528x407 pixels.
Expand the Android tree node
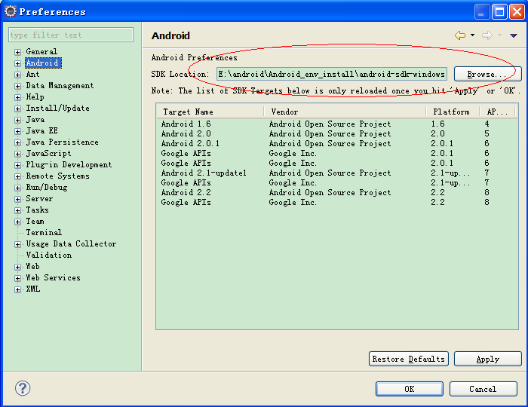[18, 63]
